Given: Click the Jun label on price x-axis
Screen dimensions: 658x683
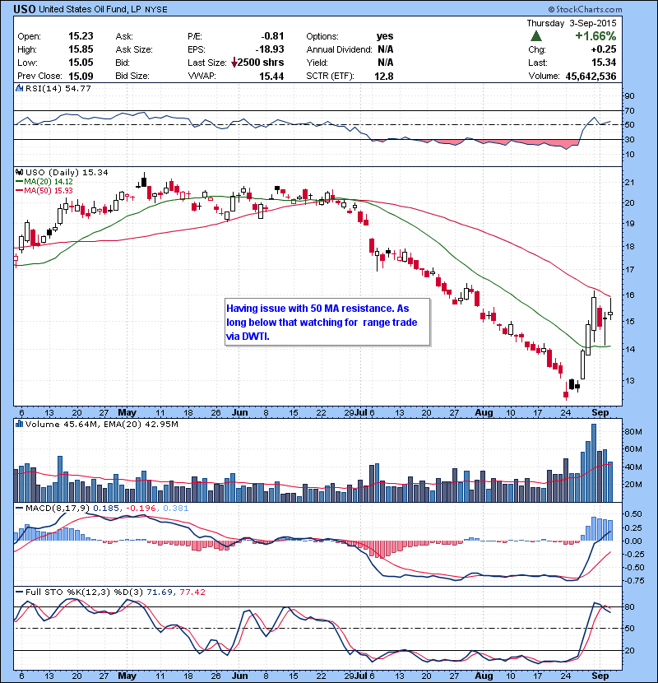Looking at the screenshot, I should [x=240, y=412].
